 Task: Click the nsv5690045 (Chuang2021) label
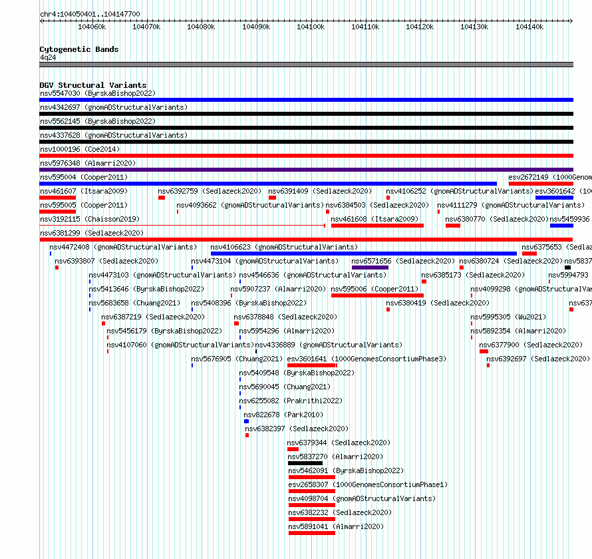(285, 387)
